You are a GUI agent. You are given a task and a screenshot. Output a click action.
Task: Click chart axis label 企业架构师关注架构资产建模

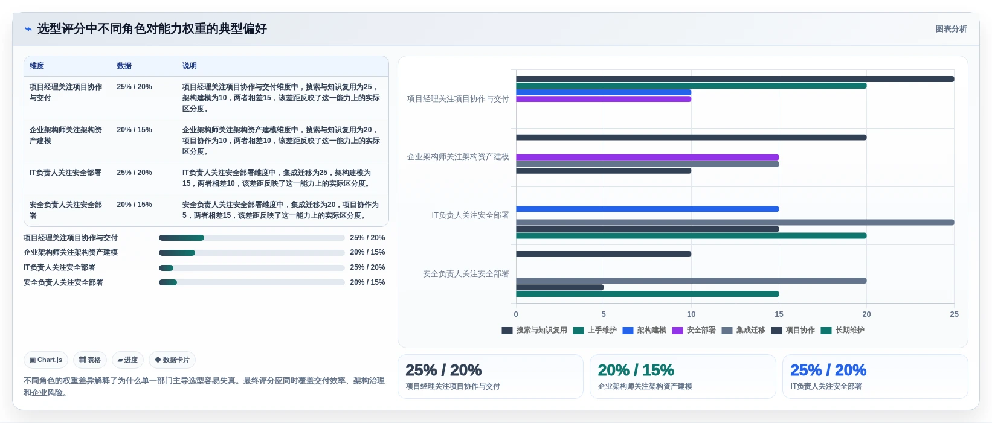click(458, 157)
